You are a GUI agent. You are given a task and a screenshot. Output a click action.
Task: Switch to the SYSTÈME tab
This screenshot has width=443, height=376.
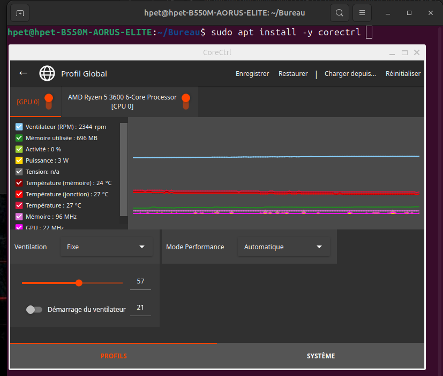[321, 356]
